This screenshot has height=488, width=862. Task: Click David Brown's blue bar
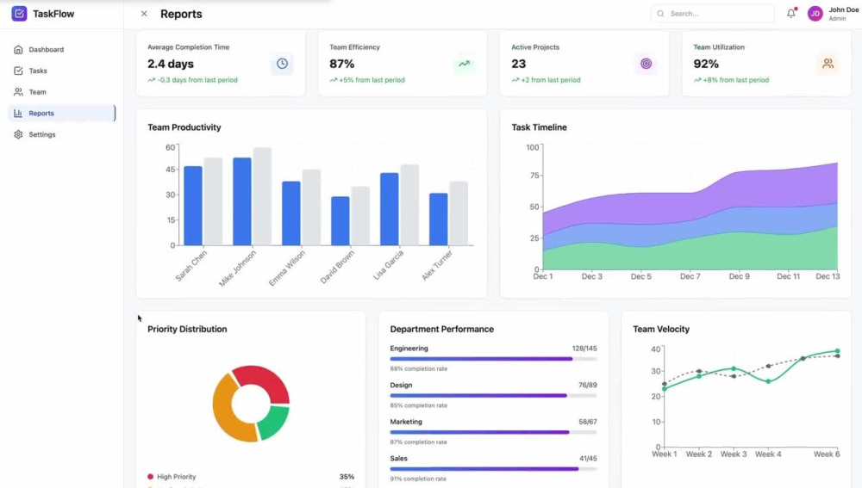pyautogui.click(x=340, y=221)
